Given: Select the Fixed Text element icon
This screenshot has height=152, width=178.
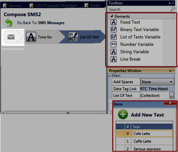Looking at the screenshot, I should pyautogui.click(x=114, y=22).
